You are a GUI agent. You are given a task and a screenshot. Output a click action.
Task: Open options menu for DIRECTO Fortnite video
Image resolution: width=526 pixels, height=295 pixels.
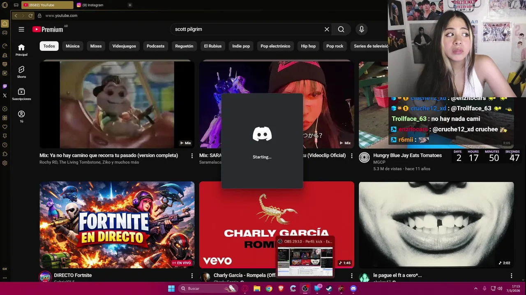(x=192, y=276)
